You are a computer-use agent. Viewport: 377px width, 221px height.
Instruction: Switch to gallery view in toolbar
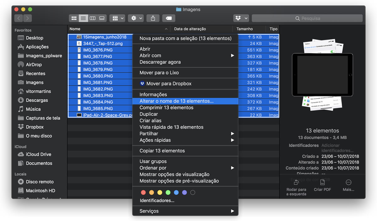pos(101,18)
